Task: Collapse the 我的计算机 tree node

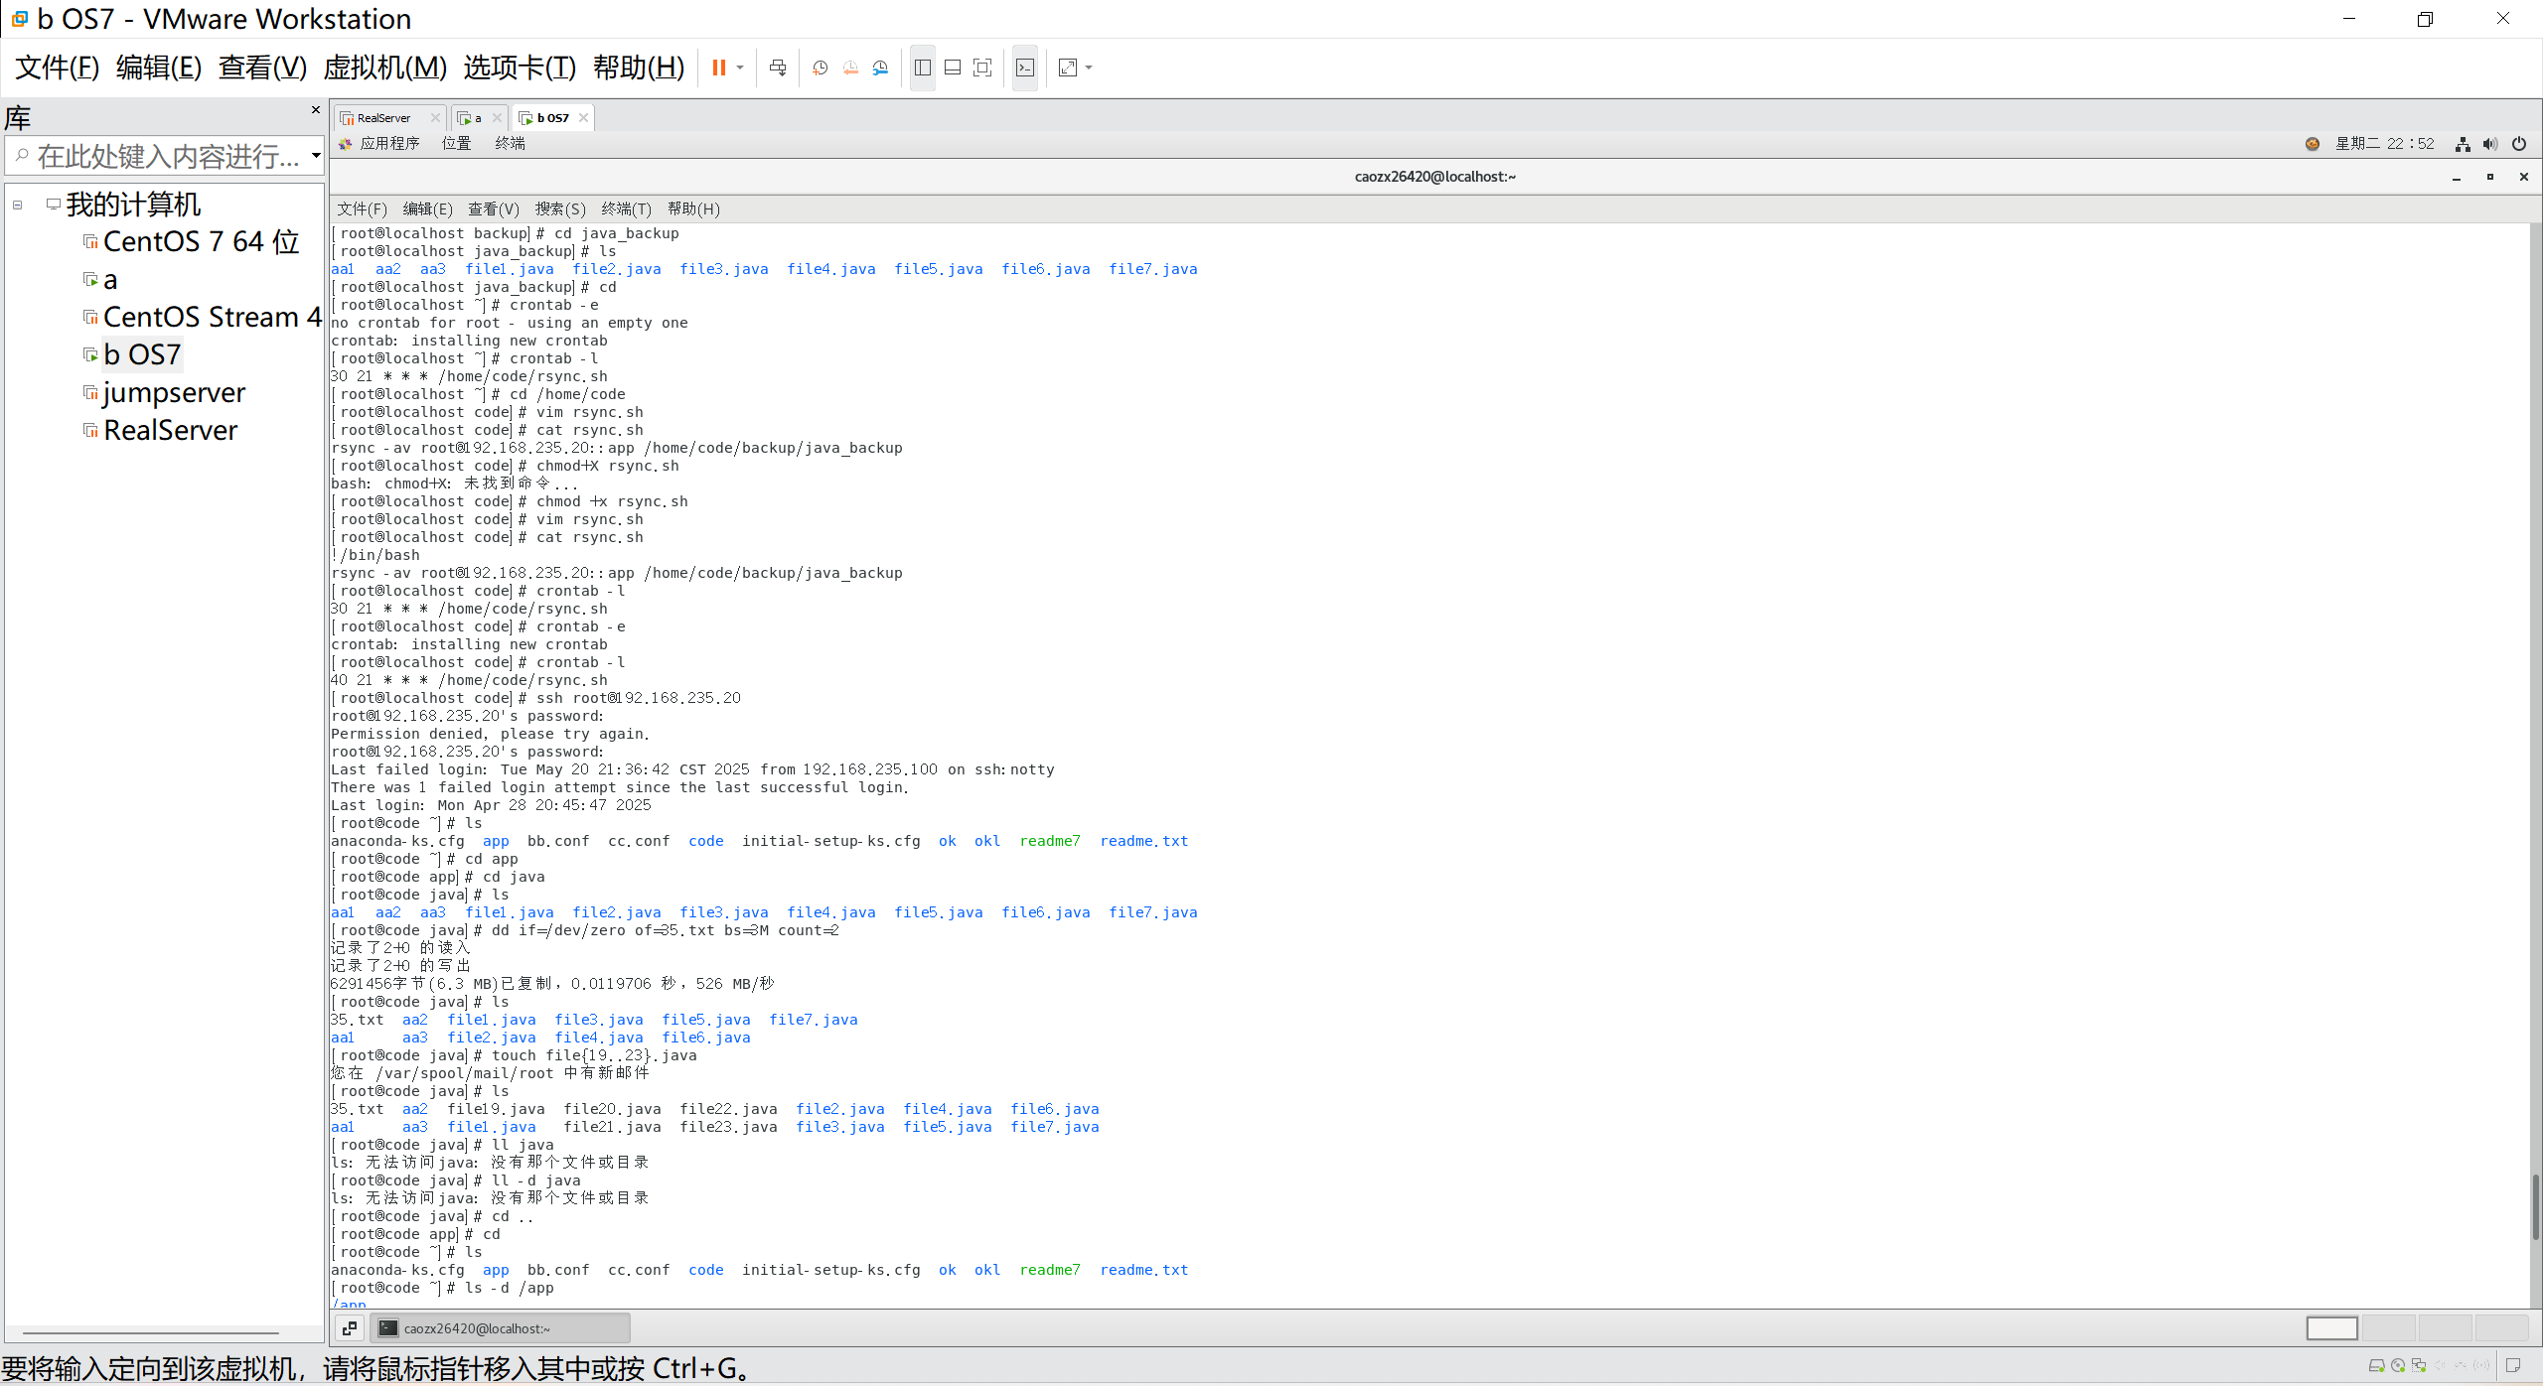Action: click(17, 206)
